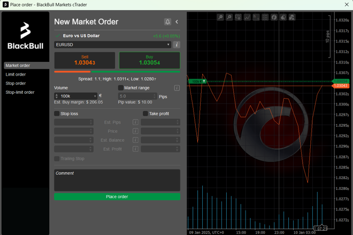This screenshot has width=353, height=235.
Task: Click the Take profit Est. Profit stepper
Action: point(178,149)
